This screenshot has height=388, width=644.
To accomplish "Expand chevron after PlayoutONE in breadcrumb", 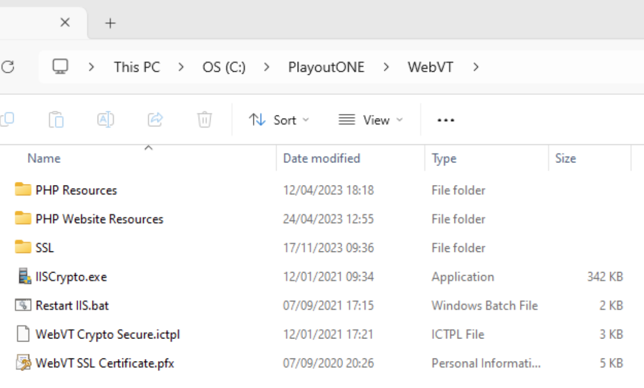I will tap(386, 67).
